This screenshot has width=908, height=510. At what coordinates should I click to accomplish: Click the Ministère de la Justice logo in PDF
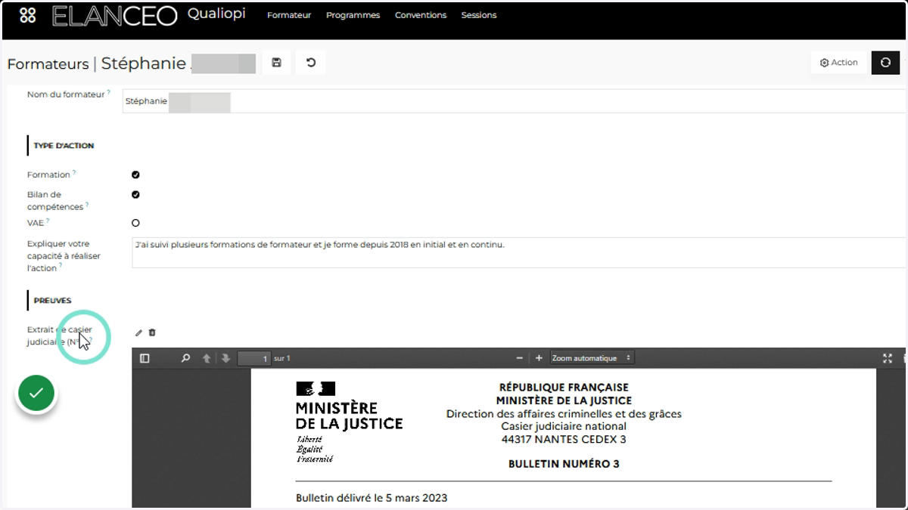pyautogui.click(x=349, y=422)
